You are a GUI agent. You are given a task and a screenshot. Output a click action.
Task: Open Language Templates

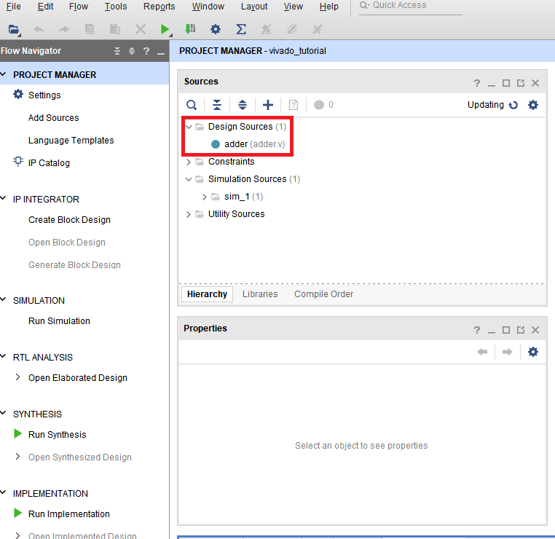click(71, 141)
